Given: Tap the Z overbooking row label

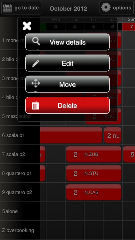Looking at the screenshot, I should (x=18, y=230).
